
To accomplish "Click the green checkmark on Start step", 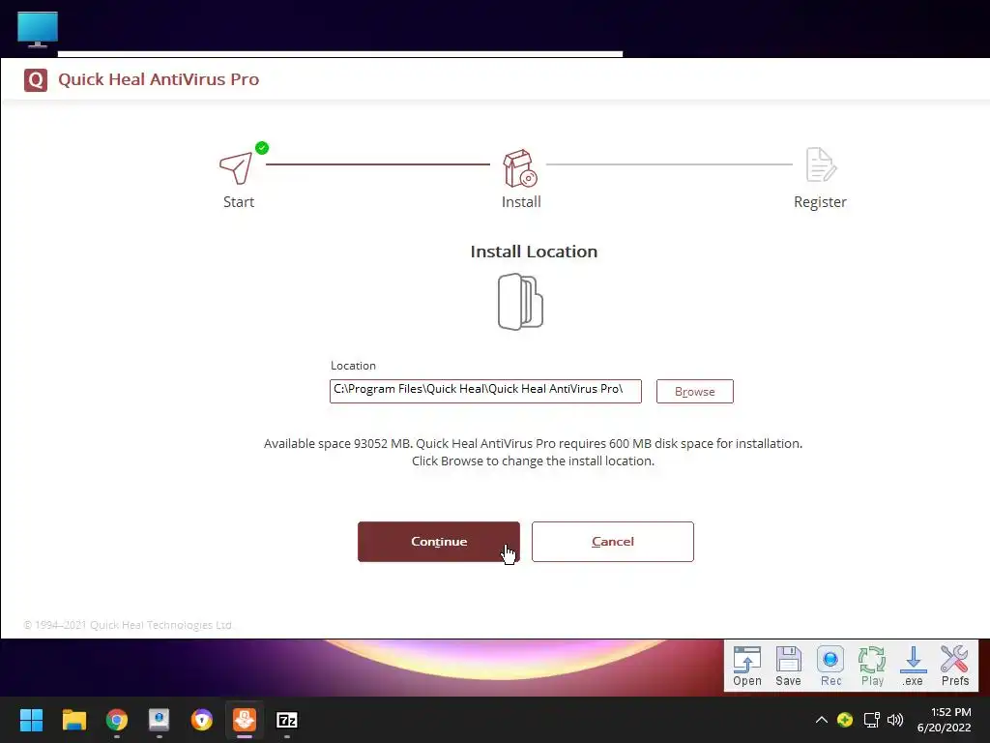I will tap(262, 148).
